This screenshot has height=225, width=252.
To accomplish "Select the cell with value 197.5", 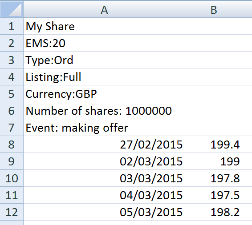I will pos(213,195).
